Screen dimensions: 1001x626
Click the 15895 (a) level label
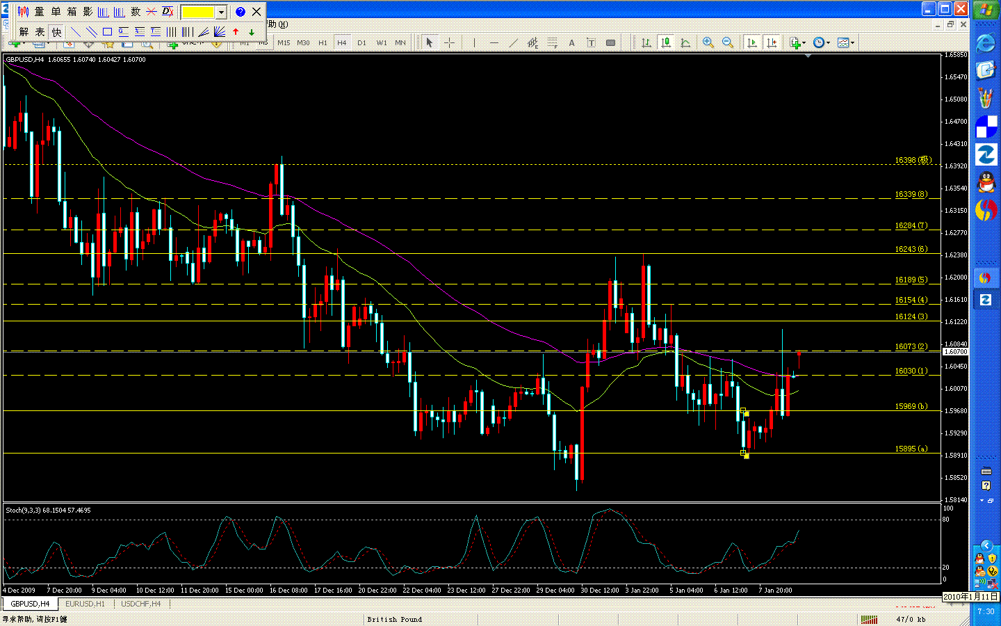coord(911,449)
